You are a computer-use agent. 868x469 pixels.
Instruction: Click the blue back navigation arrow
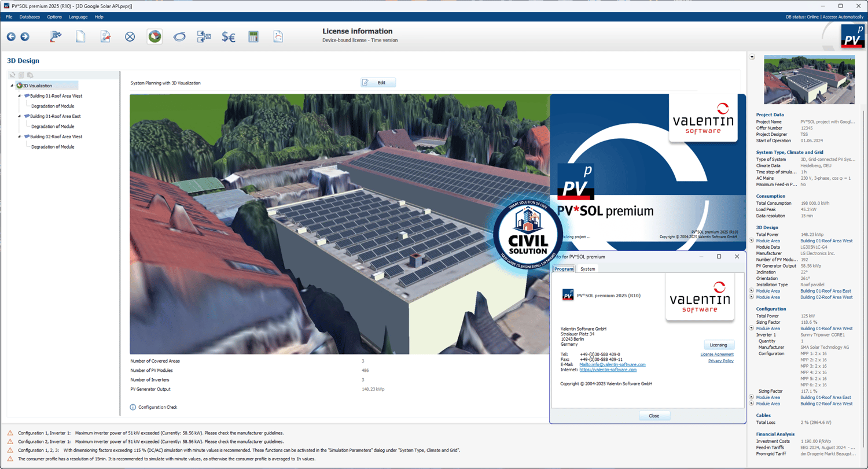click(x=11, y=37)
